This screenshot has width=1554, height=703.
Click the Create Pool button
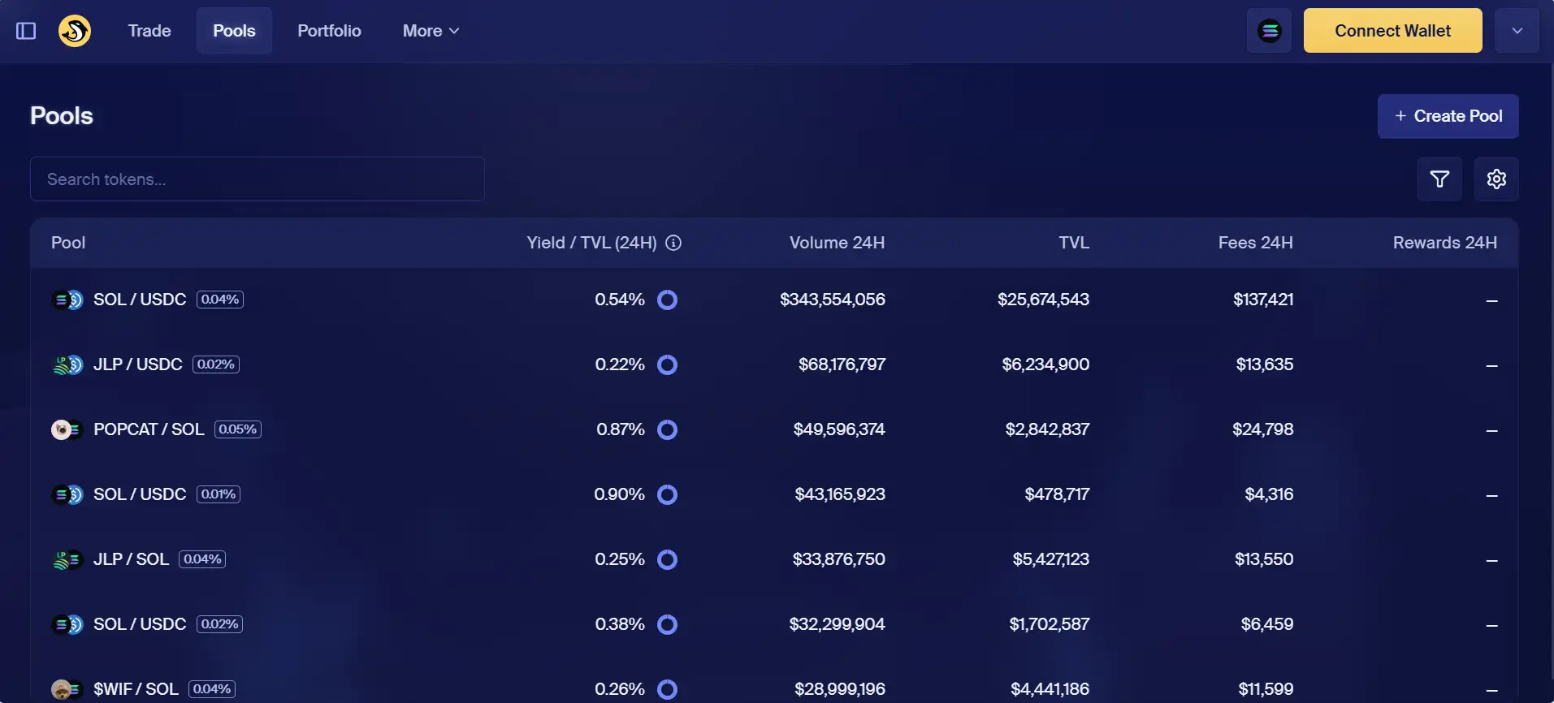pos(1448,116)
